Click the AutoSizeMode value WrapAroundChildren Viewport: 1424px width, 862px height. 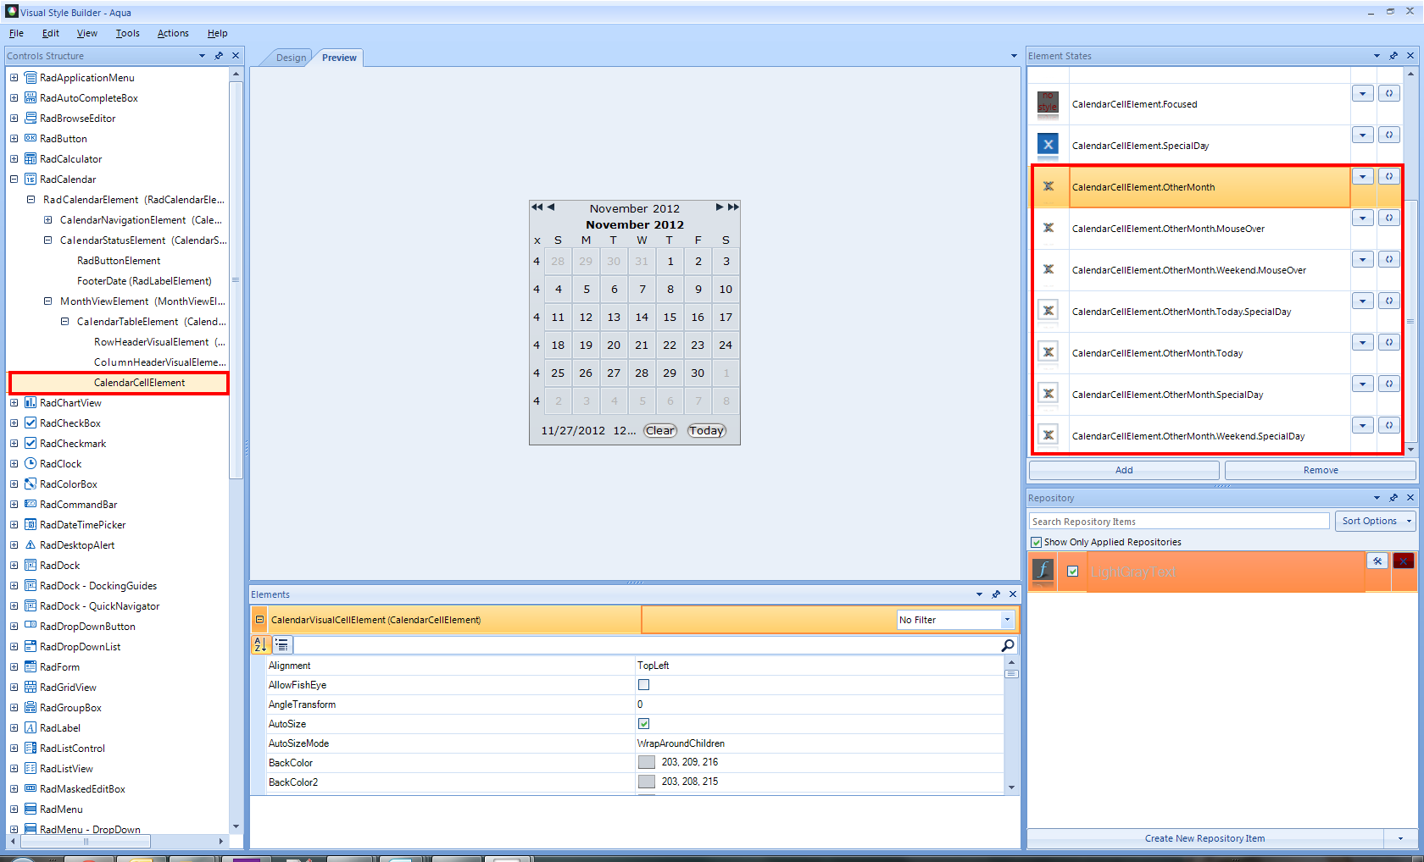click(x=681, y=743)
